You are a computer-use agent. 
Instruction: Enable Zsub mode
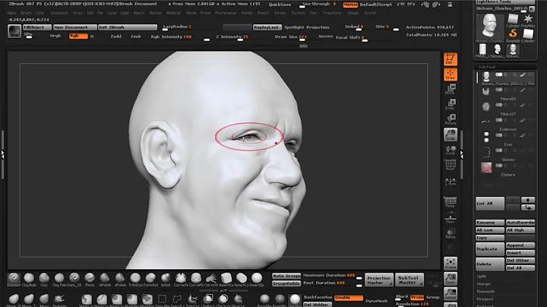136,36
